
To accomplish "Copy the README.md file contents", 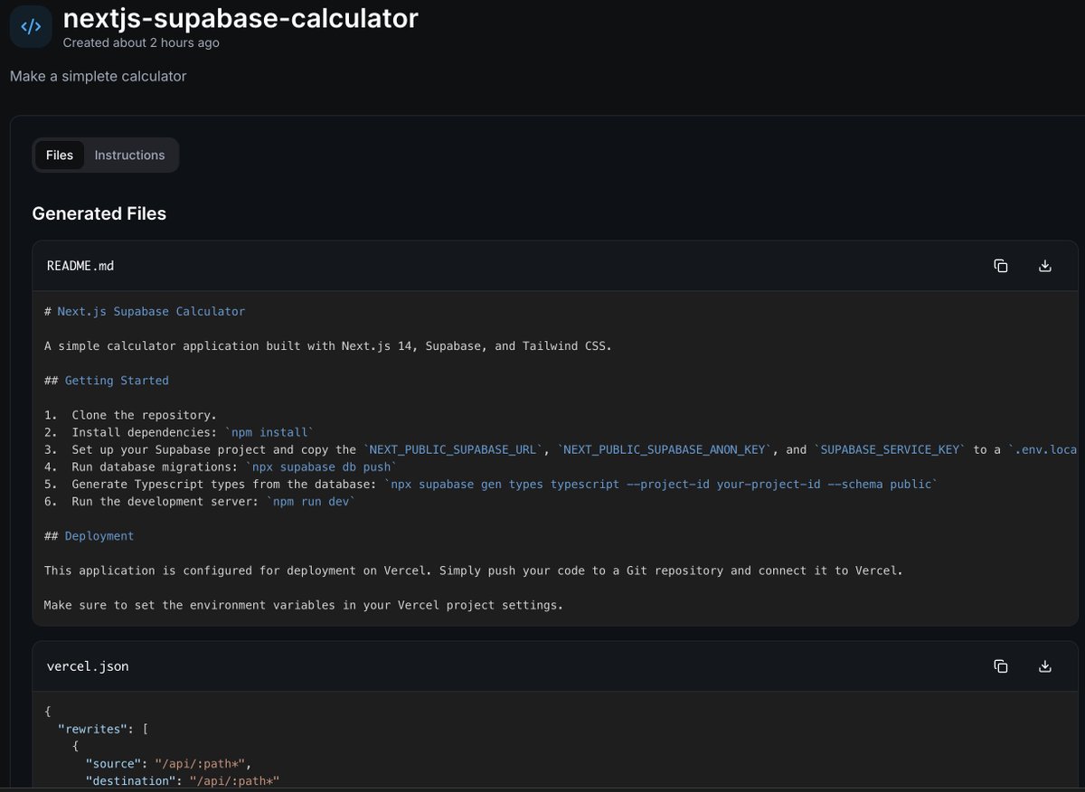I will point(1000,266).
